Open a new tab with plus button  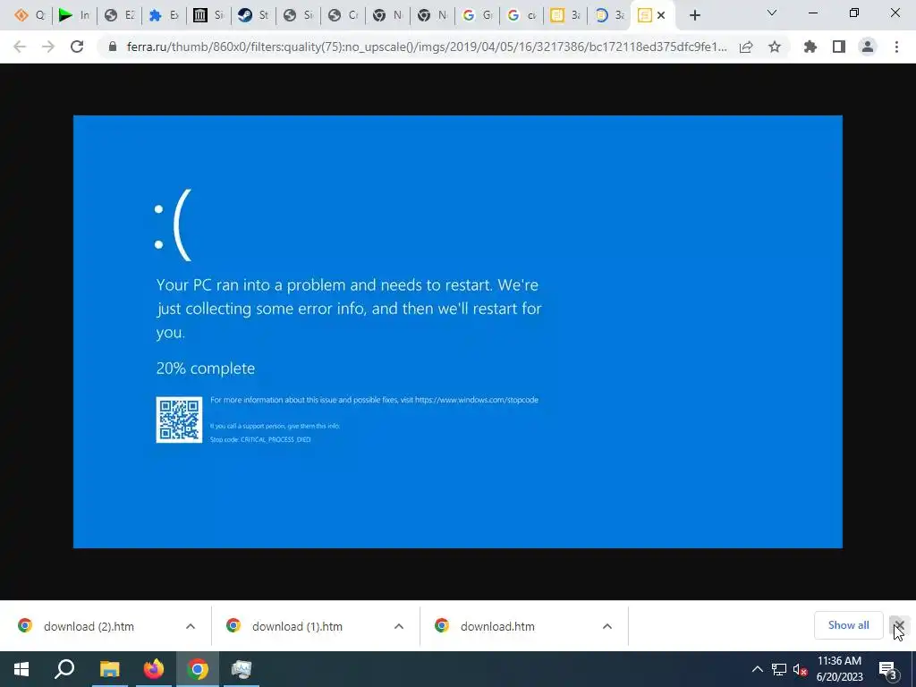[694, 16]
